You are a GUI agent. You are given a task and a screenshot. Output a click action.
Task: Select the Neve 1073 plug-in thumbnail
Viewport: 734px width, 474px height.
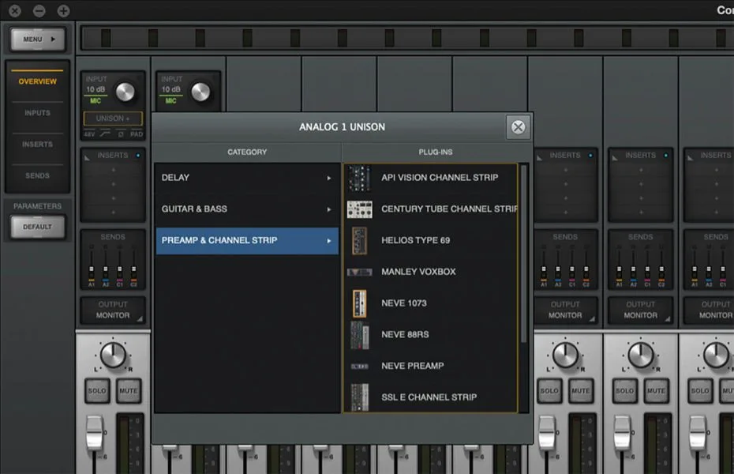[x=360, y=303]
